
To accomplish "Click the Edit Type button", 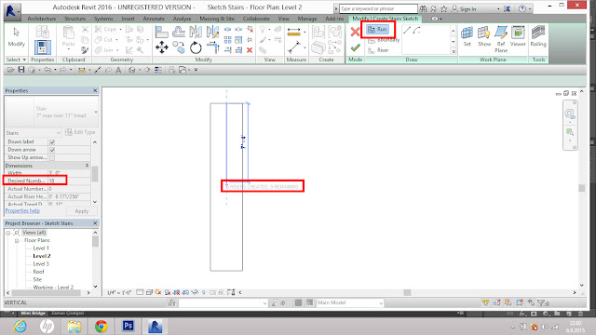I will pyautogui.click(x=80, y=132).
